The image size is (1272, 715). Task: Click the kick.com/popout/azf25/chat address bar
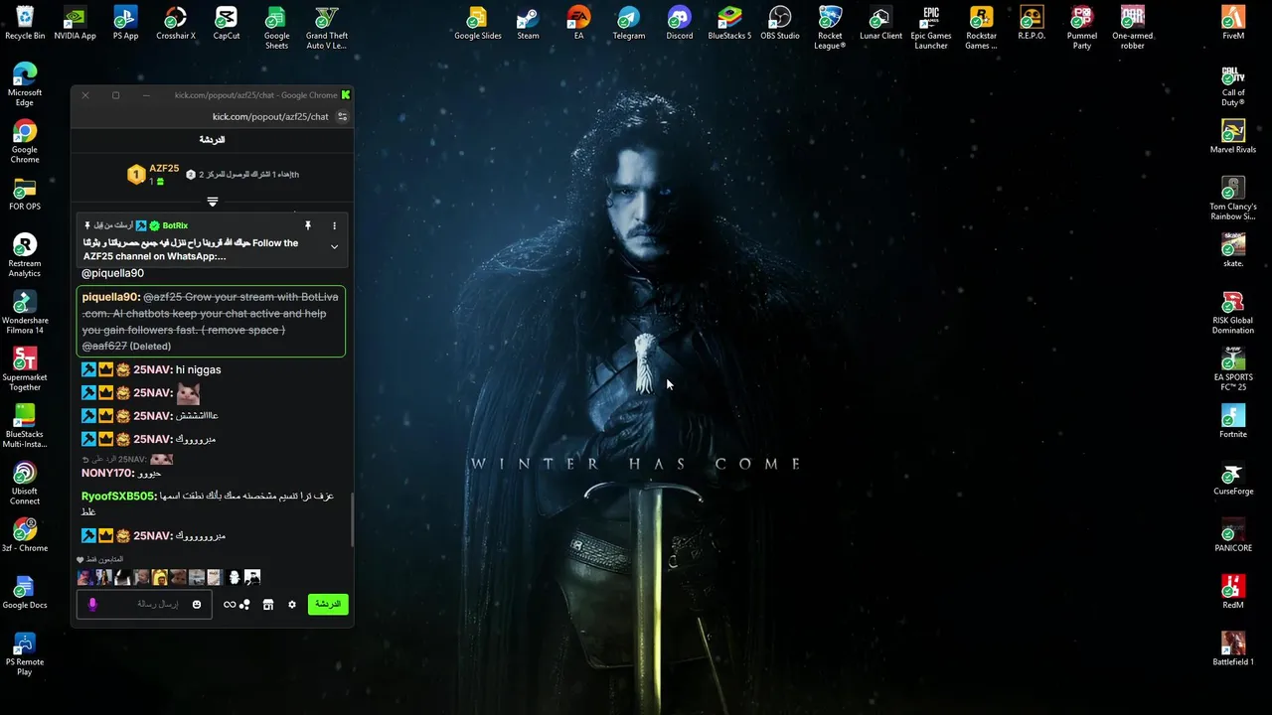click(270, 116)
